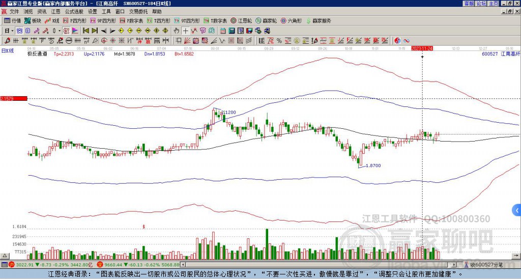Open the T四方形 tool
Image resolution: width=521 pixels, height=279 pixels.
pyautogui.click(x=159, y=20)
